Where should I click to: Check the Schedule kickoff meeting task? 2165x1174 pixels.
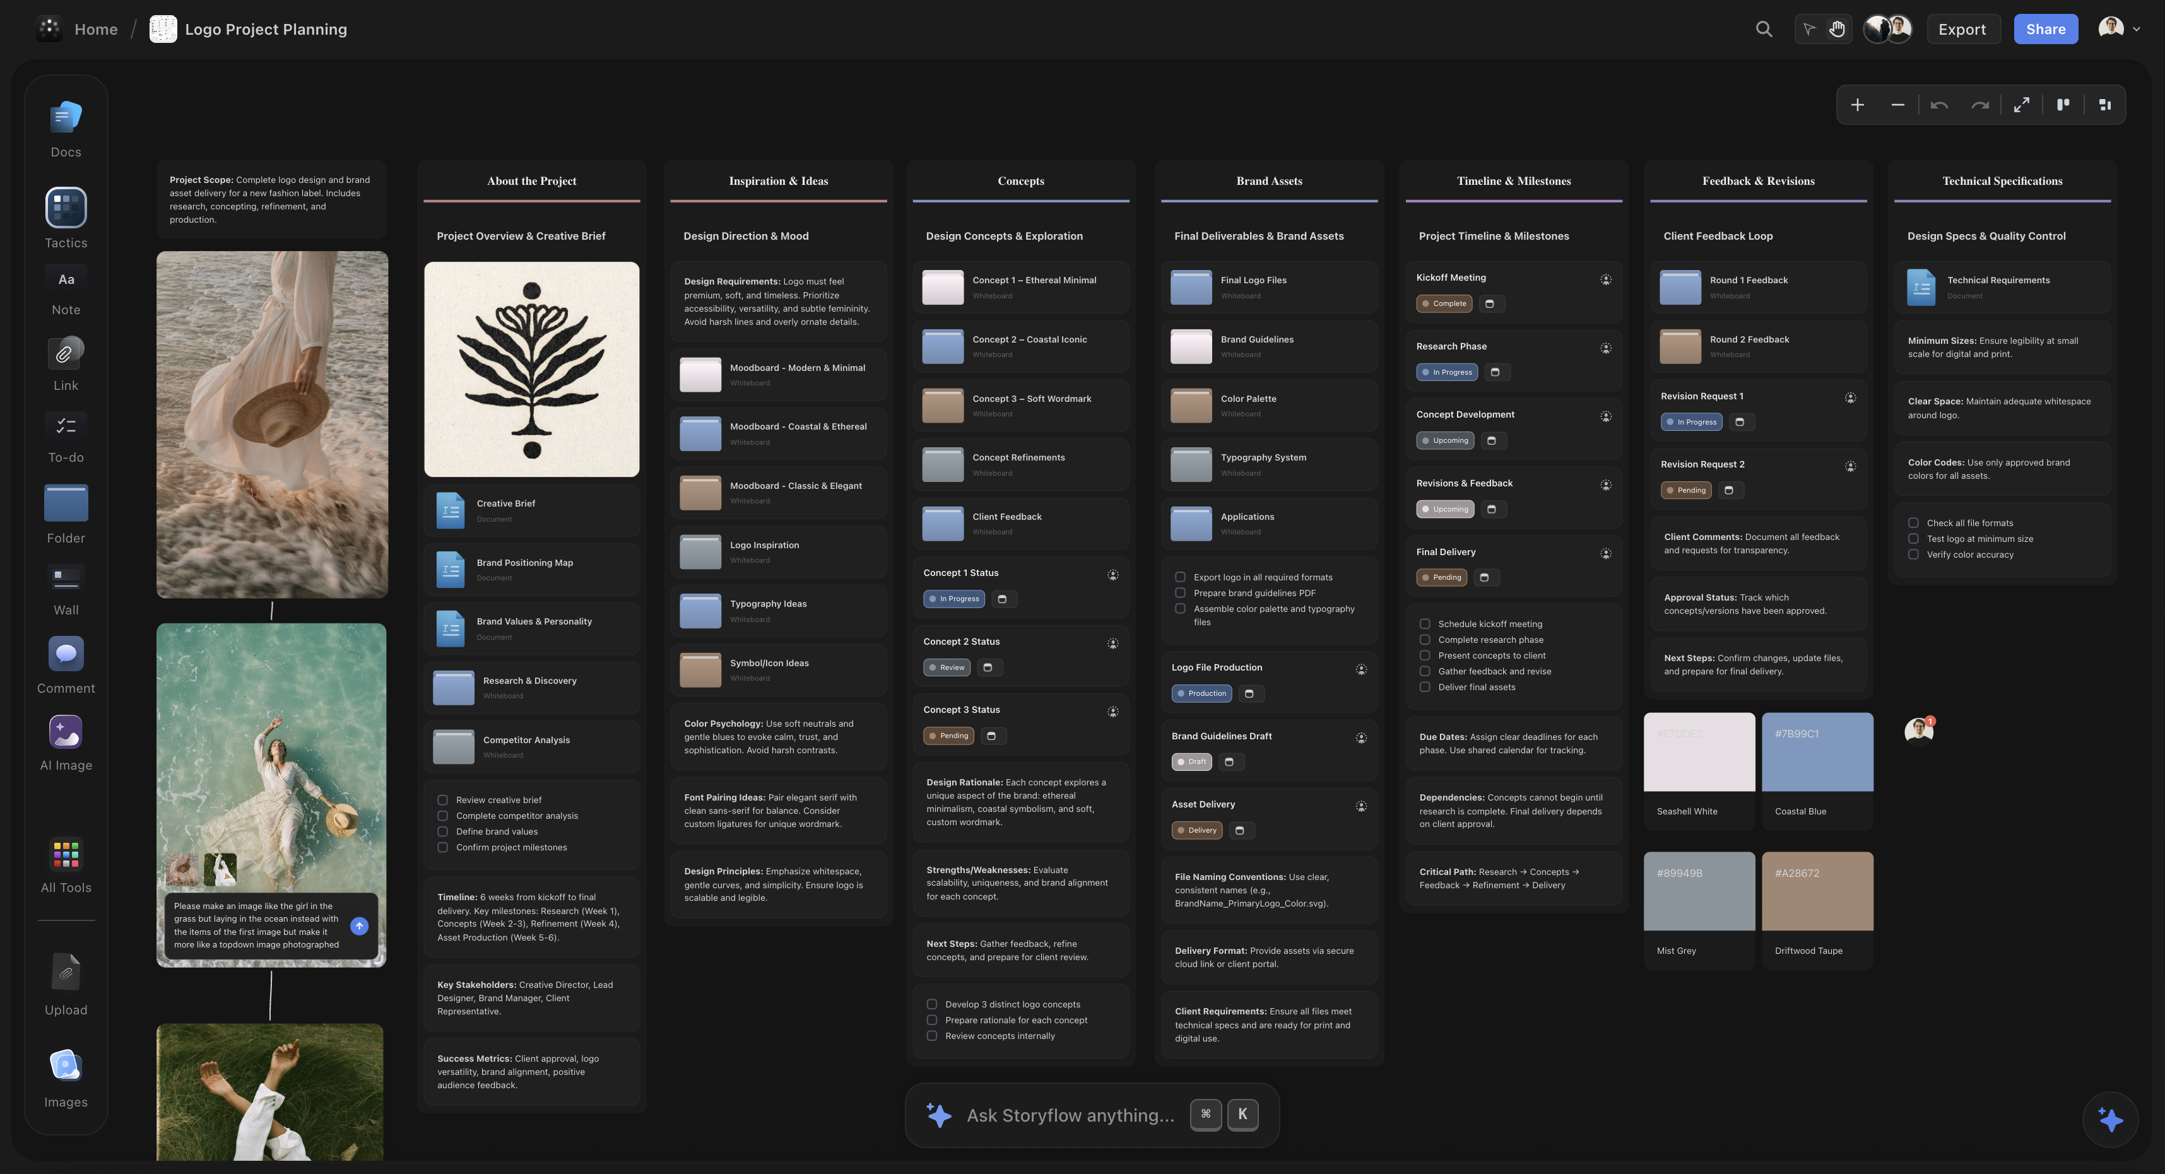1425,623
